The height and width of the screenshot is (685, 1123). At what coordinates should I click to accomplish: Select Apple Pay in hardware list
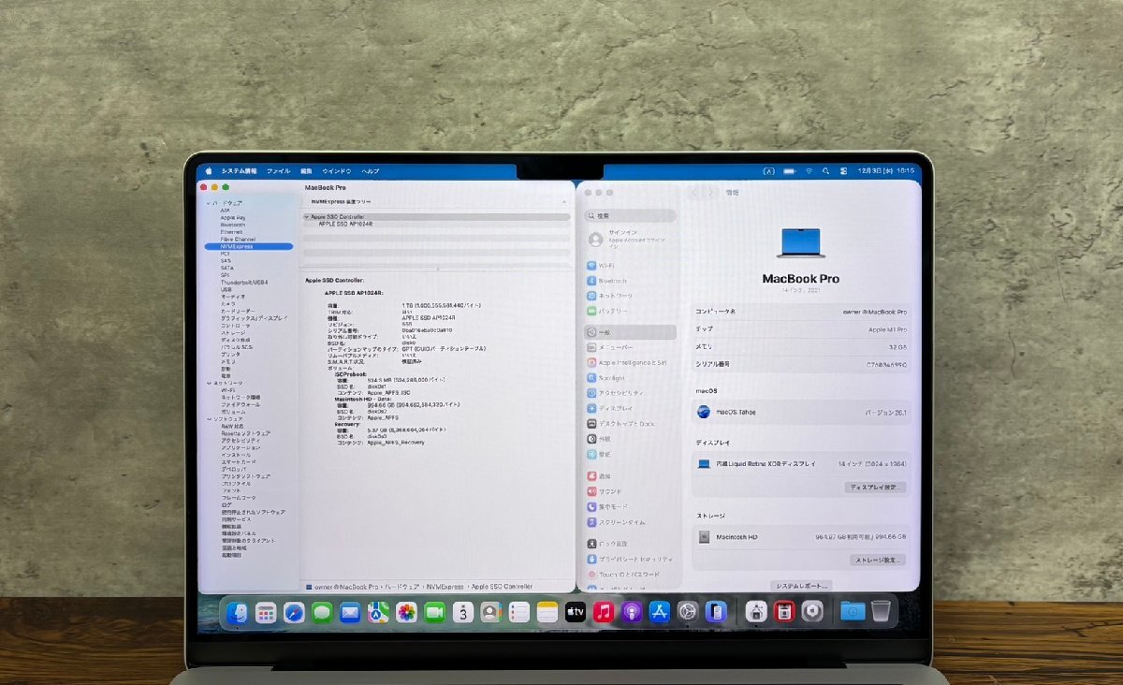point(233,217)
